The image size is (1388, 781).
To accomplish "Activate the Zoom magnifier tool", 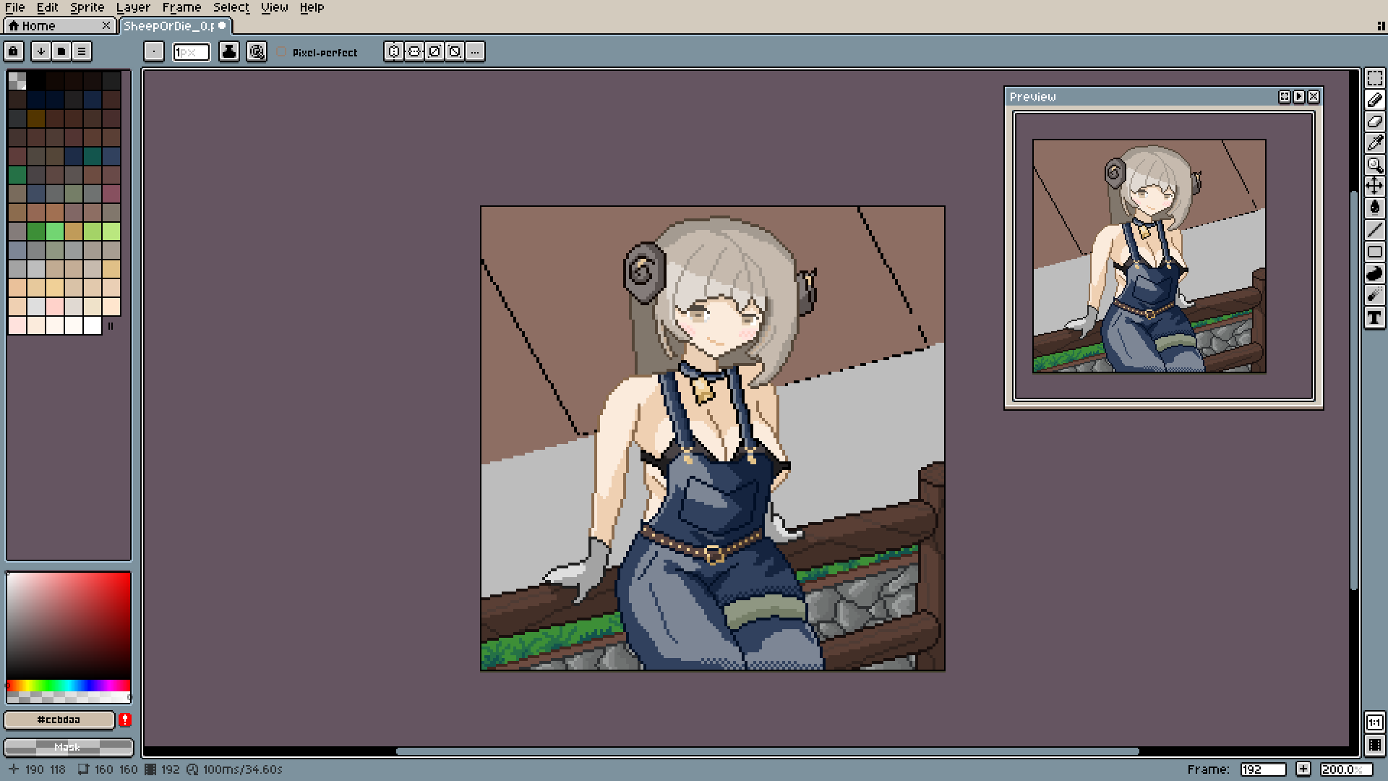I will 1374,165.
